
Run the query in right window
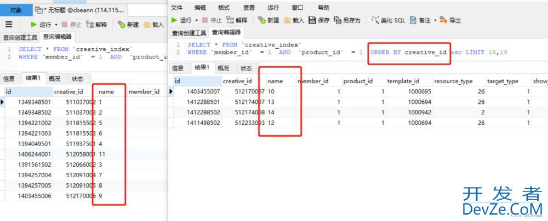tap(181, 20)
